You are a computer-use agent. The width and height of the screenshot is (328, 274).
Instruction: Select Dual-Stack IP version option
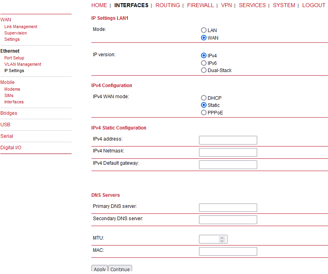203,70
